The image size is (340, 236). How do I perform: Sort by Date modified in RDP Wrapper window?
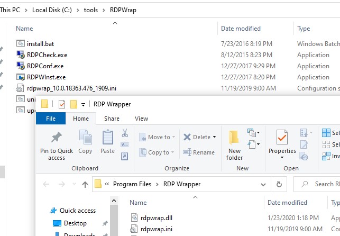coord(287,202)
